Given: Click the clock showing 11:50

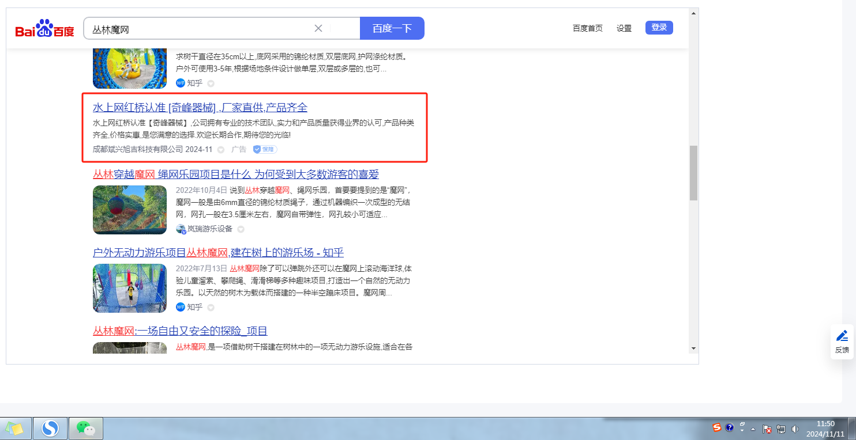Looking at the screenshot, I should (825, 428).
